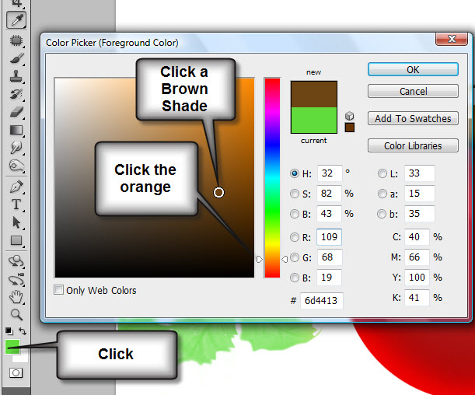Click the C field showing 40

point(417,237)
